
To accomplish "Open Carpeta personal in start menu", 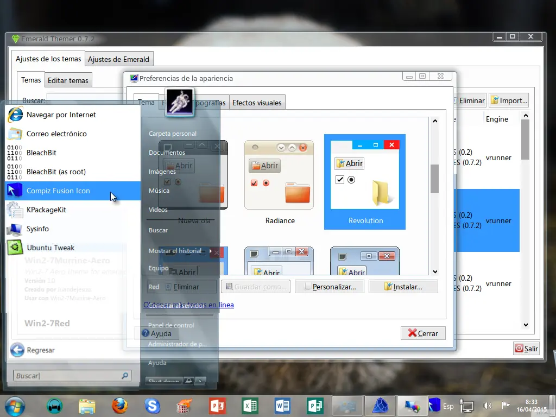I will click(x=173, y=134).
